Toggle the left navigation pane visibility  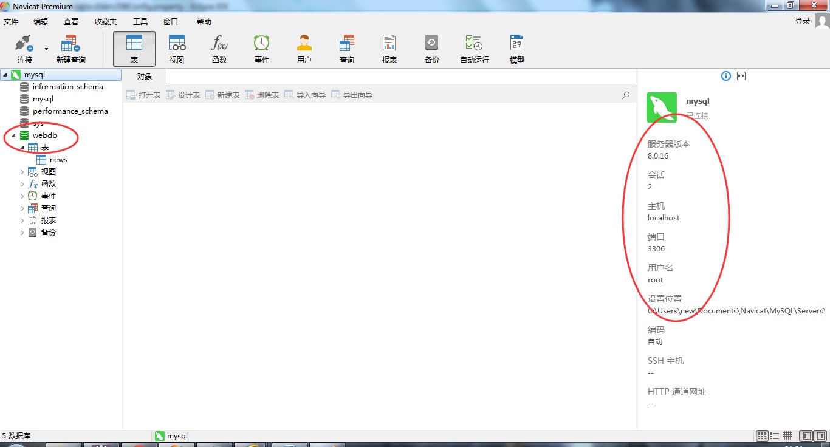pyautogui.click(x=806, y=435)
